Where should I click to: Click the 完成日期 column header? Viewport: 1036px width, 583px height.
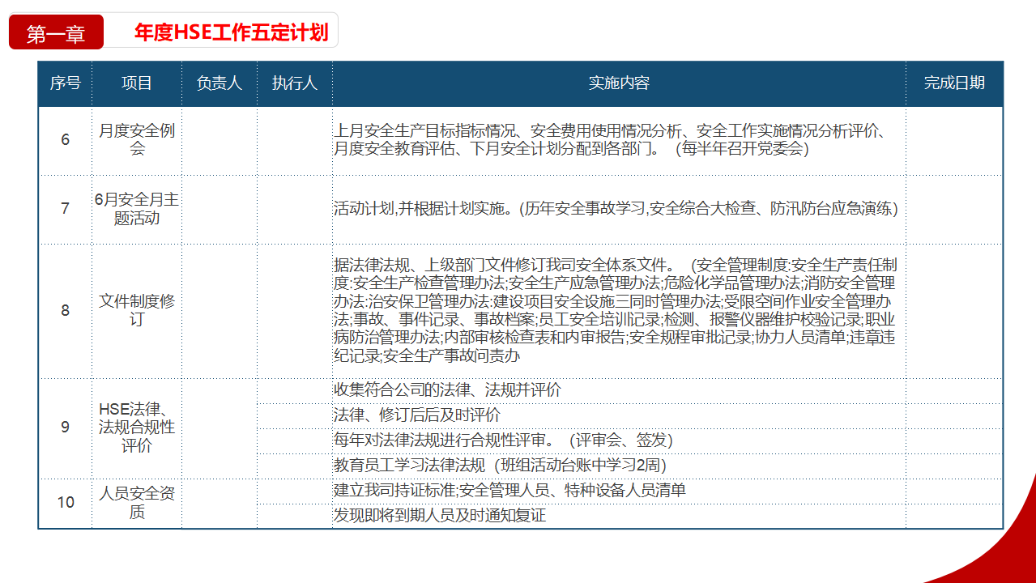tap(955, 83)
